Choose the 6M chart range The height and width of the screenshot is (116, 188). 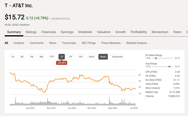coord(41,57)
